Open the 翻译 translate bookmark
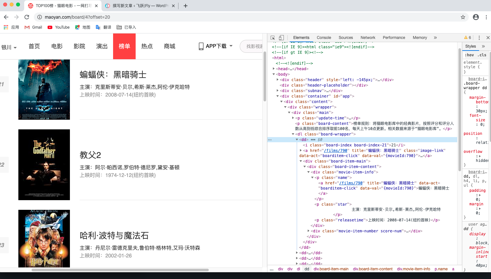 pyautogui.click(x=103, y=27)
